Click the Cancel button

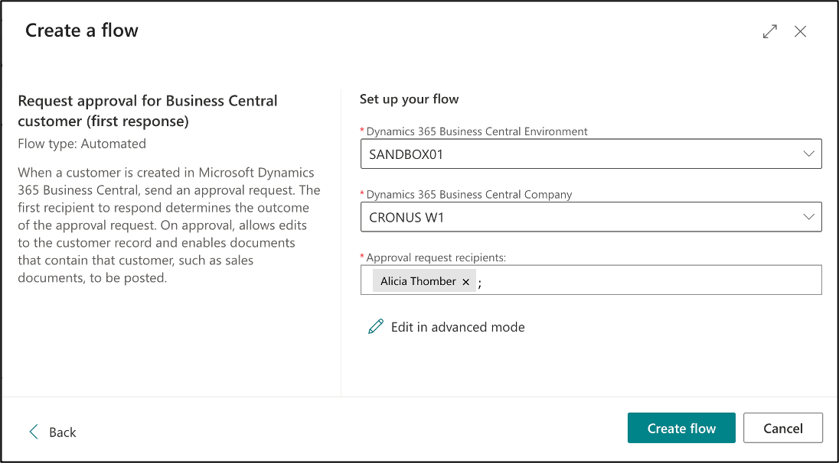(x=783, y=428)
